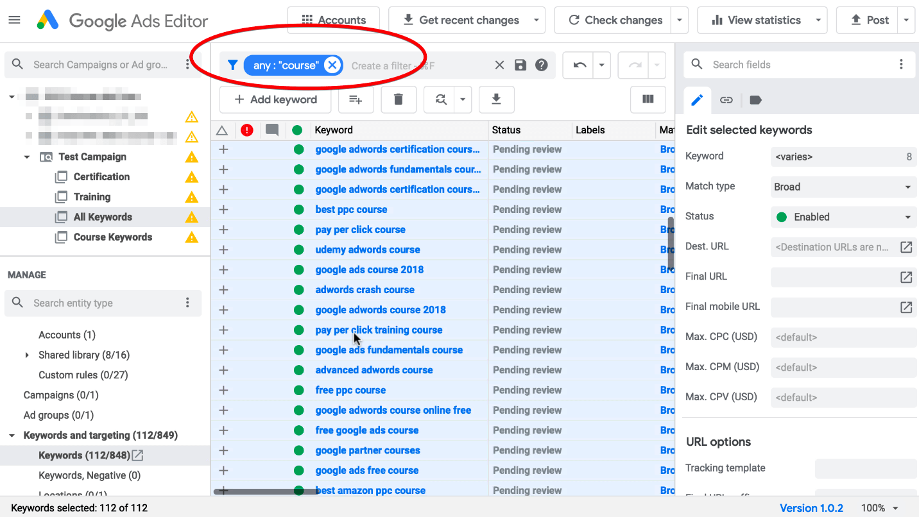The image size is (919, 517).
Task: Open View statistics dropdown
Action: 818,20
